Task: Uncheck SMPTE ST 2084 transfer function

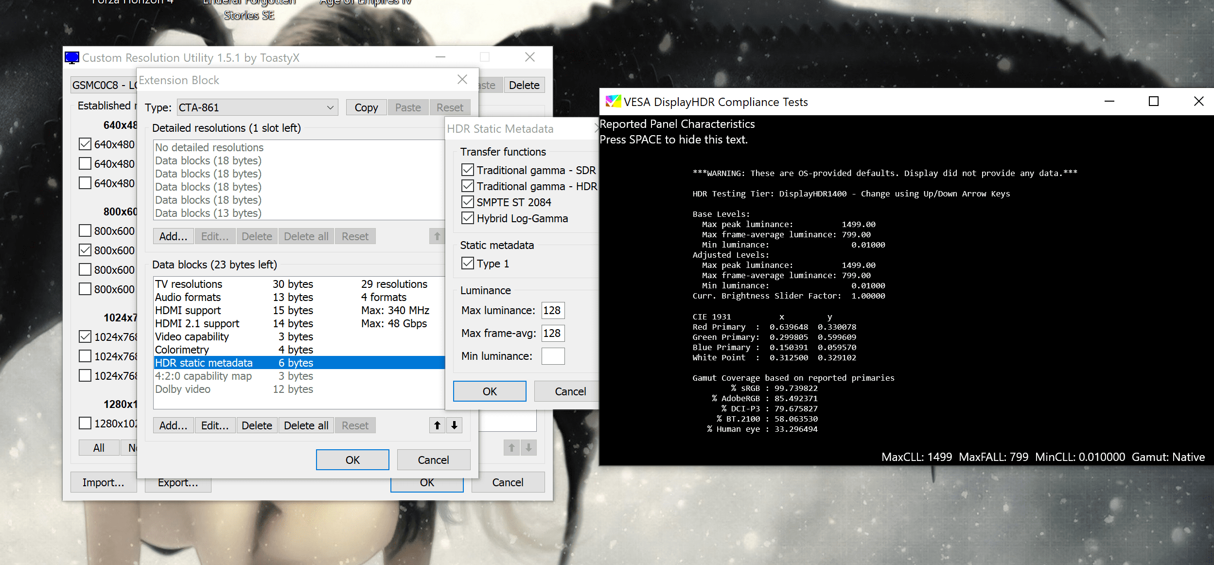Action: click(468, 202)
